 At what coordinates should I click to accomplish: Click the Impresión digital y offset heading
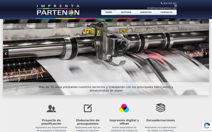click(x=124, y=122)
